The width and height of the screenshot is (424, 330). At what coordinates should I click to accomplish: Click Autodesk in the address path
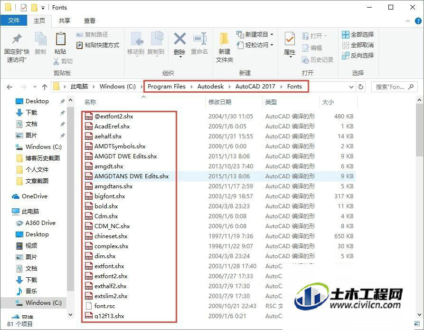210,87
